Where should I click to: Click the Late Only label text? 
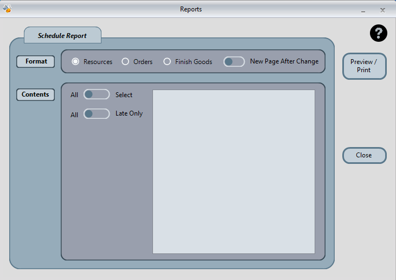pyautogui.click(x=129, y=113)
